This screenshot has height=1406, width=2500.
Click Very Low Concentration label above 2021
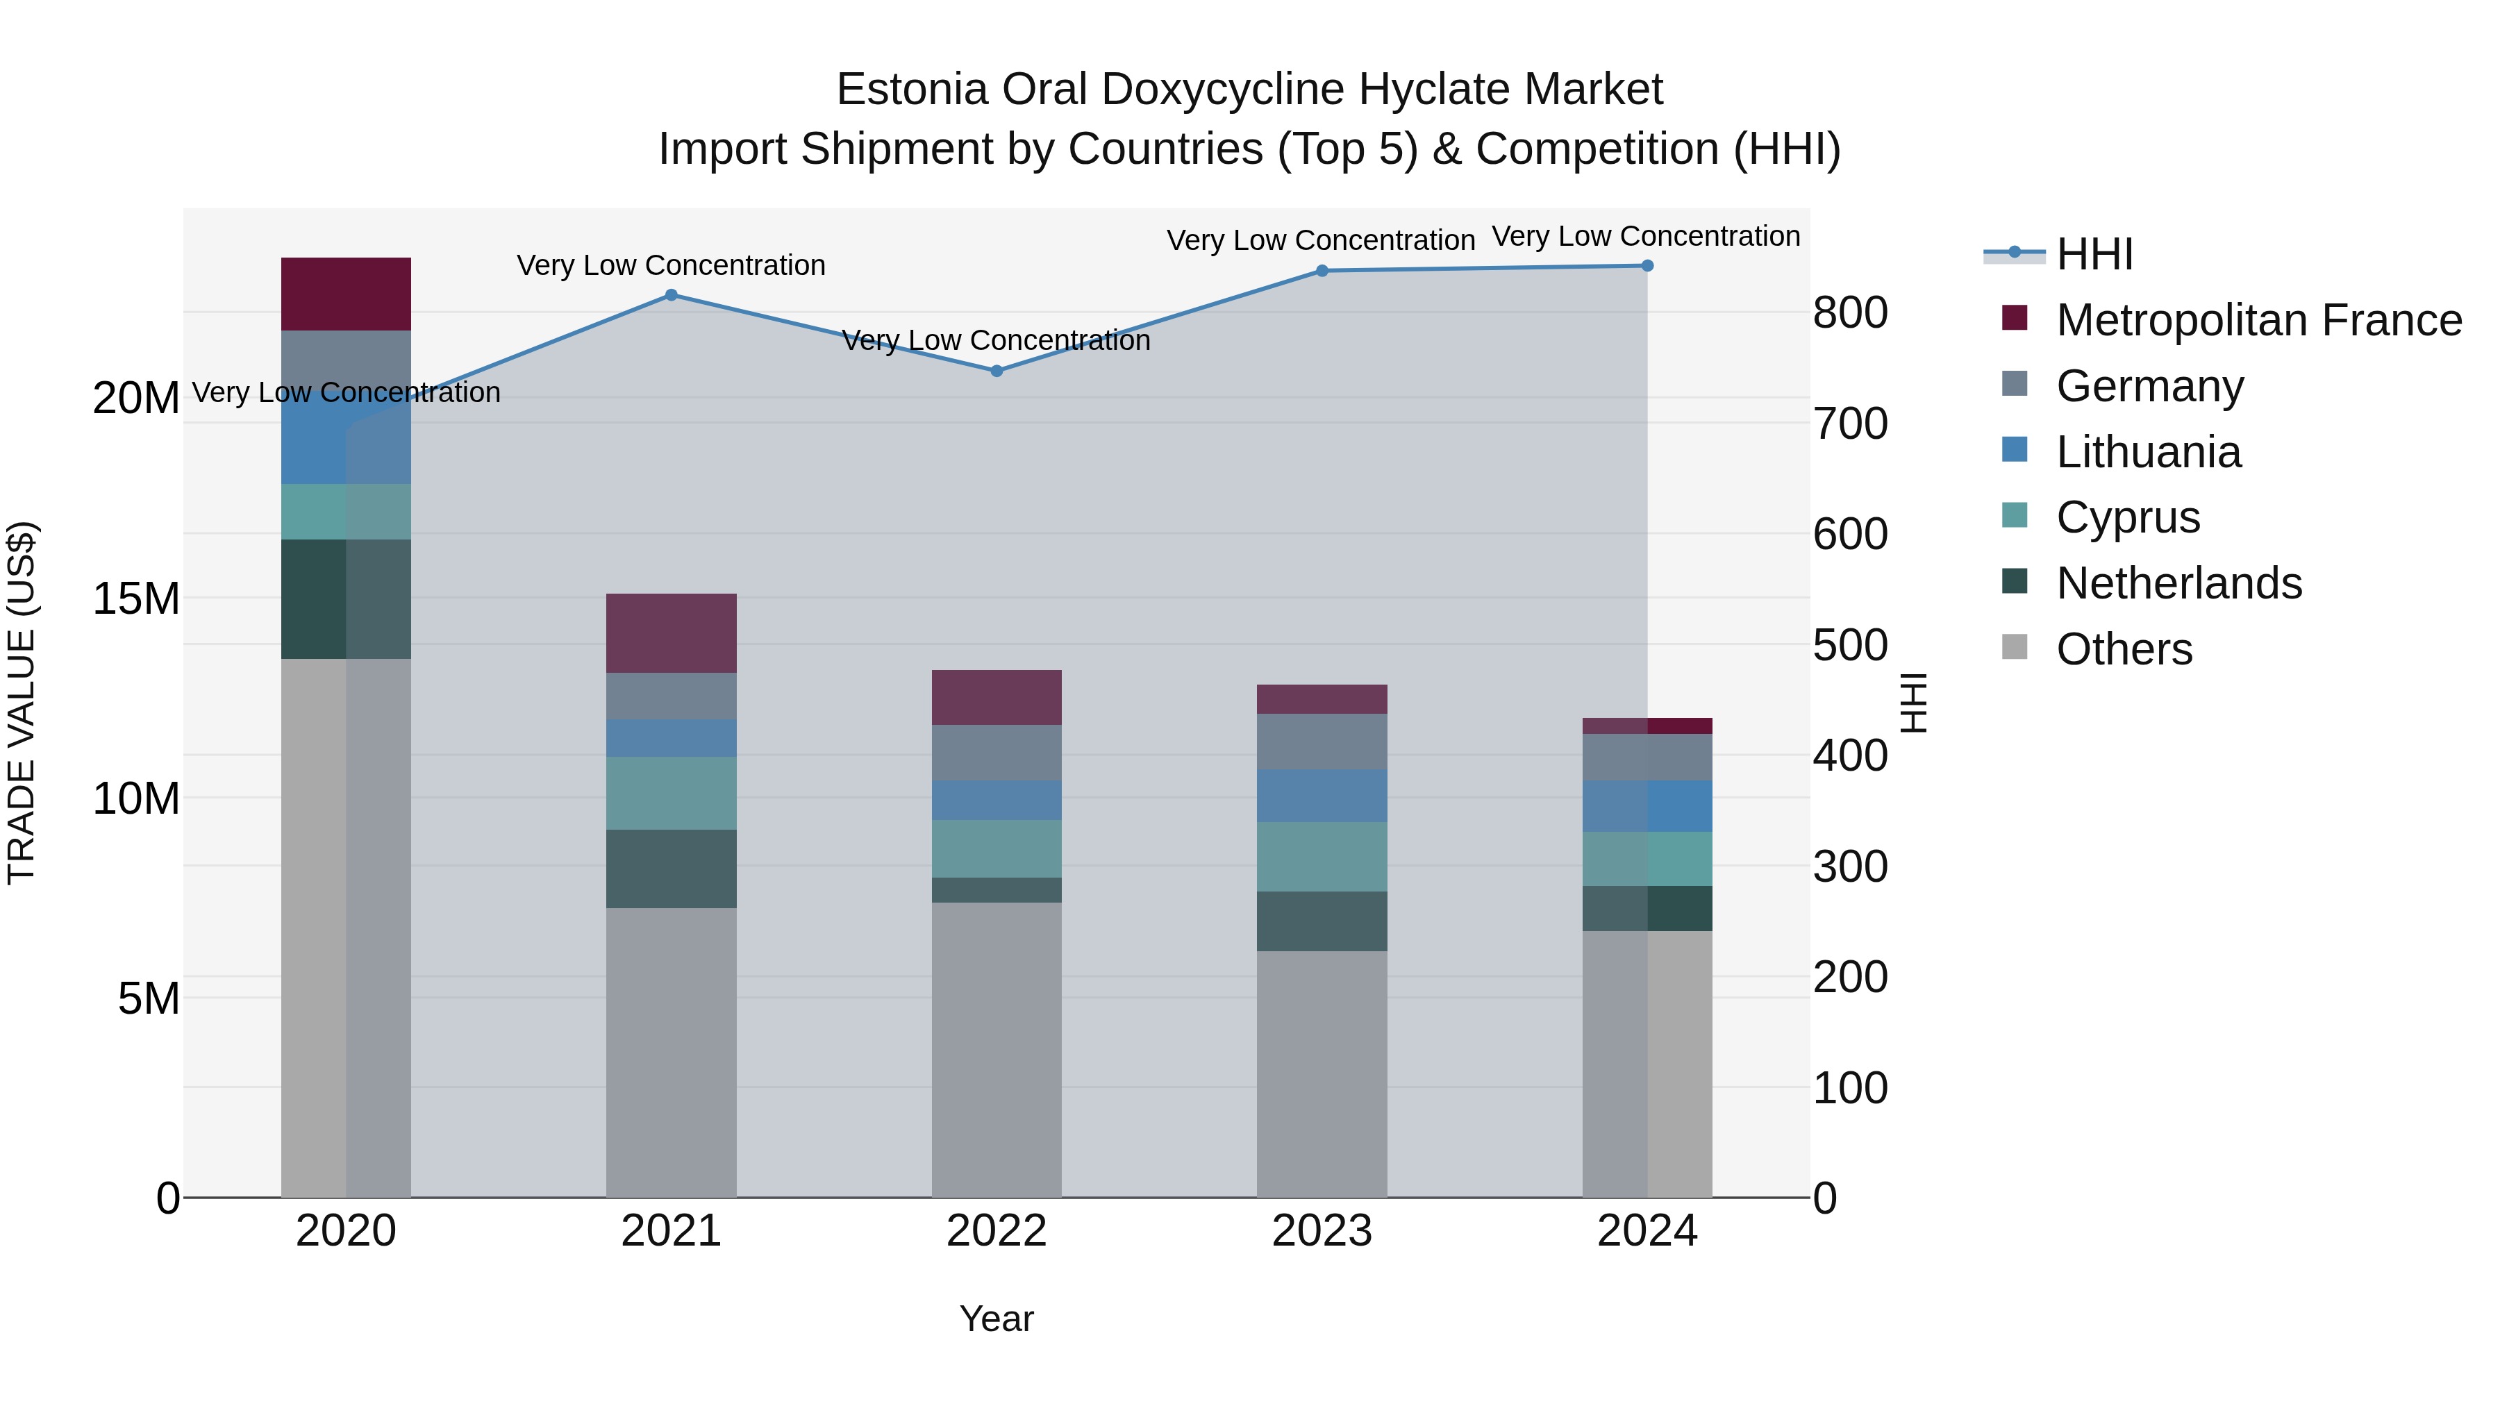coord(672,265)
